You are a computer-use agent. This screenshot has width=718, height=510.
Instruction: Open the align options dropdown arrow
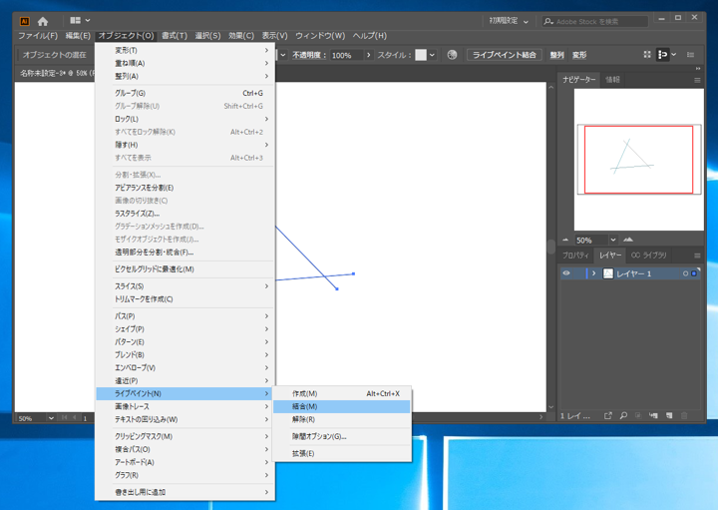tap(674, 55)
